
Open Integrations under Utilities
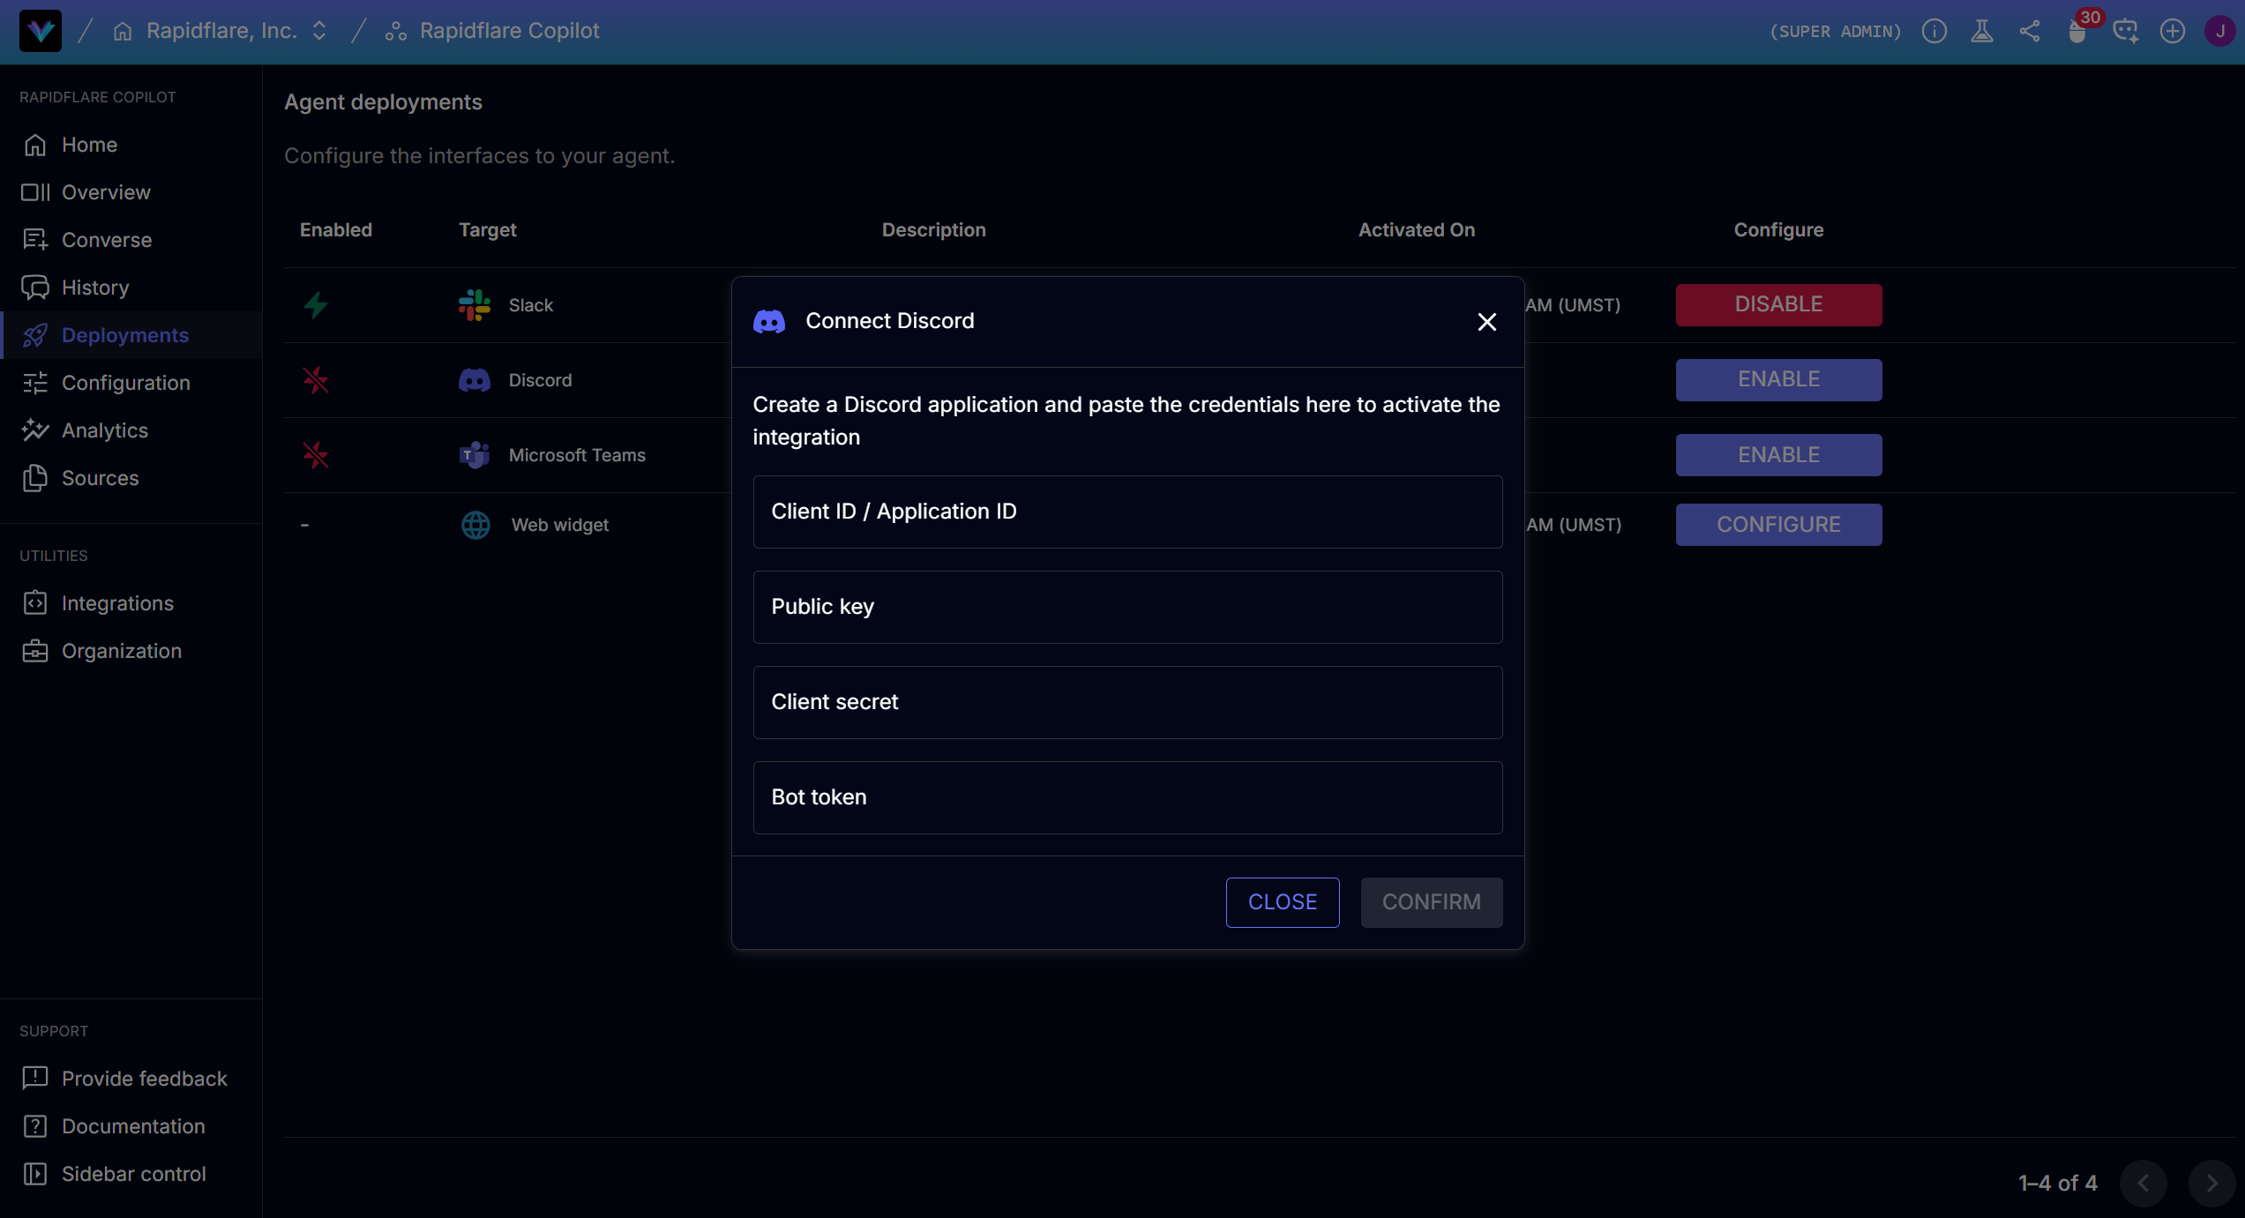(x=117, y=603)
